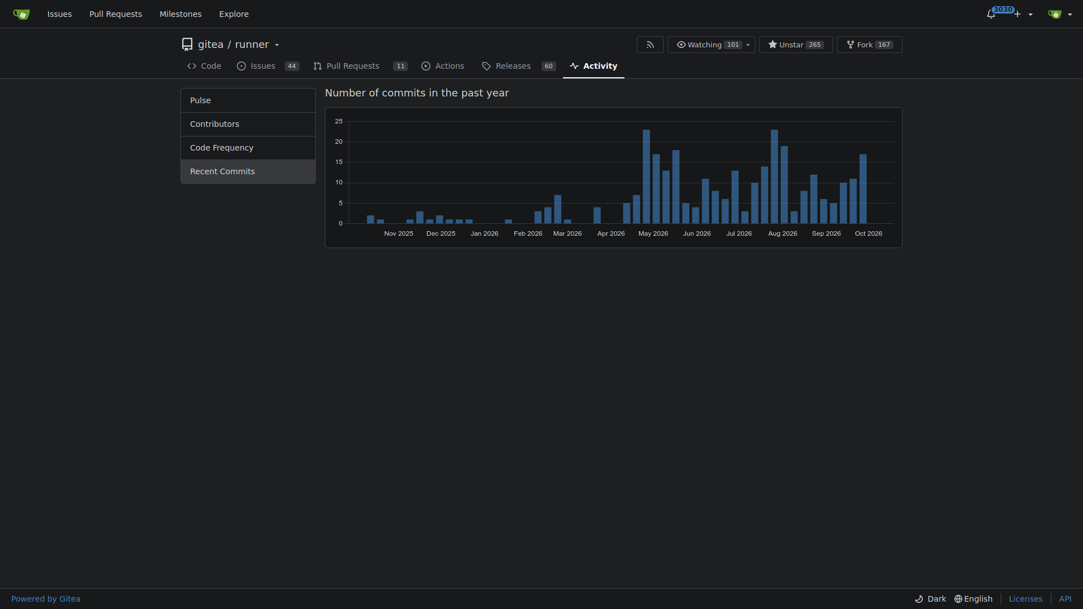Viewport: 1083px width, 609px height.
Task: Open the Licenses footer link
Action: point(1025,599)
